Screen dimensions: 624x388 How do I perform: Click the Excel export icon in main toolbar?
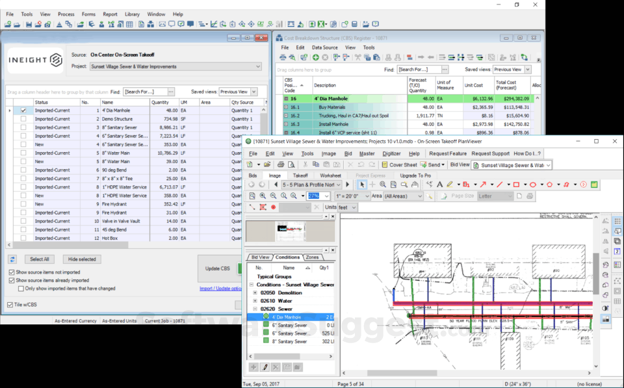[x=322, y=24]
